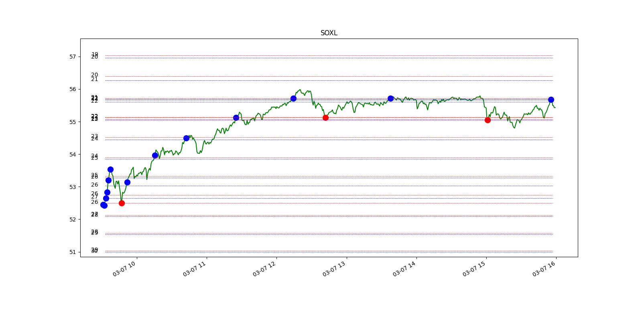Click the 56 y-axis price label

[x=73, y=89]
